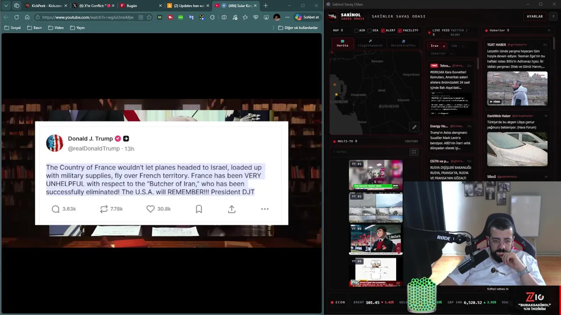561x315 pixels.
Task: Click the MAP panel drag handle
Action: [342, 30]
